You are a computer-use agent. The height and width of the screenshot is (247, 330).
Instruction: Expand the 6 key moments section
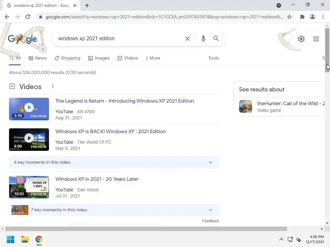click(x=114, y=162)
